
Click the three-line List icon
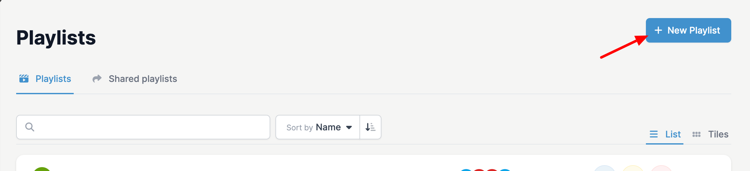[x=654, y=134]
